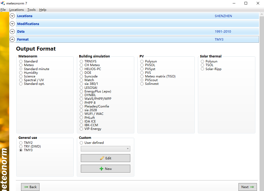Select PVSyst in the PV group

point(142,69)
